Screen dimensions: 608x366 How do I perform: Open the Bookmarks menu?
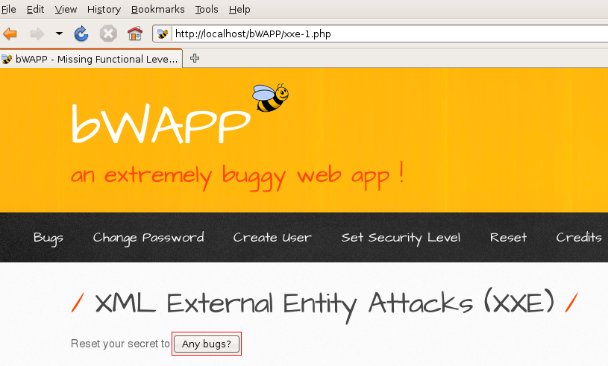coord(158,9)
